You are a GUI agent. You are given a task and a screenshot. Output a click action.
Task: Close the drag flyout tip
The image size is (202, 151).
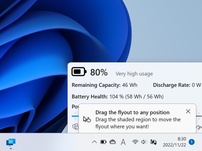tap(188, 111)
